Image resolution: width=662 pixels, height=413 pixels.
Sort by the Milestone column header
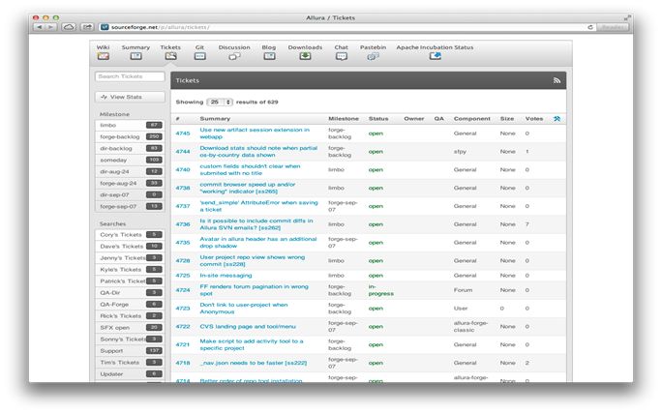[344, 119]
